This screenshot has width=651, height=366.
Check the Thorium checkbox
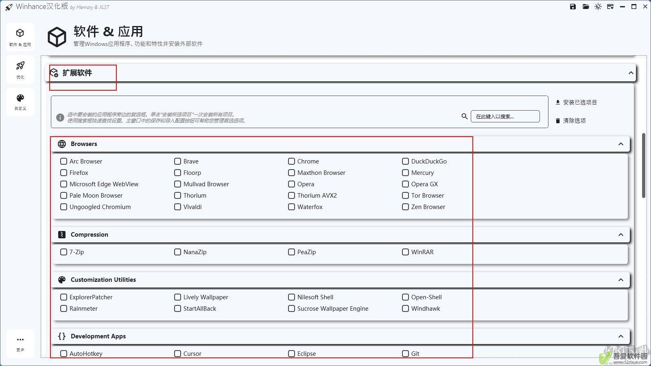[x=177, y=196]
